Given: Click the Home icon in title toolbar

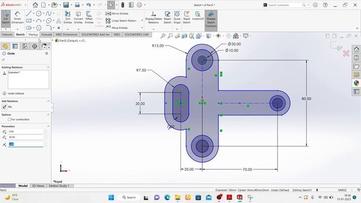Looking at the screenshot, I should [35, 5].
